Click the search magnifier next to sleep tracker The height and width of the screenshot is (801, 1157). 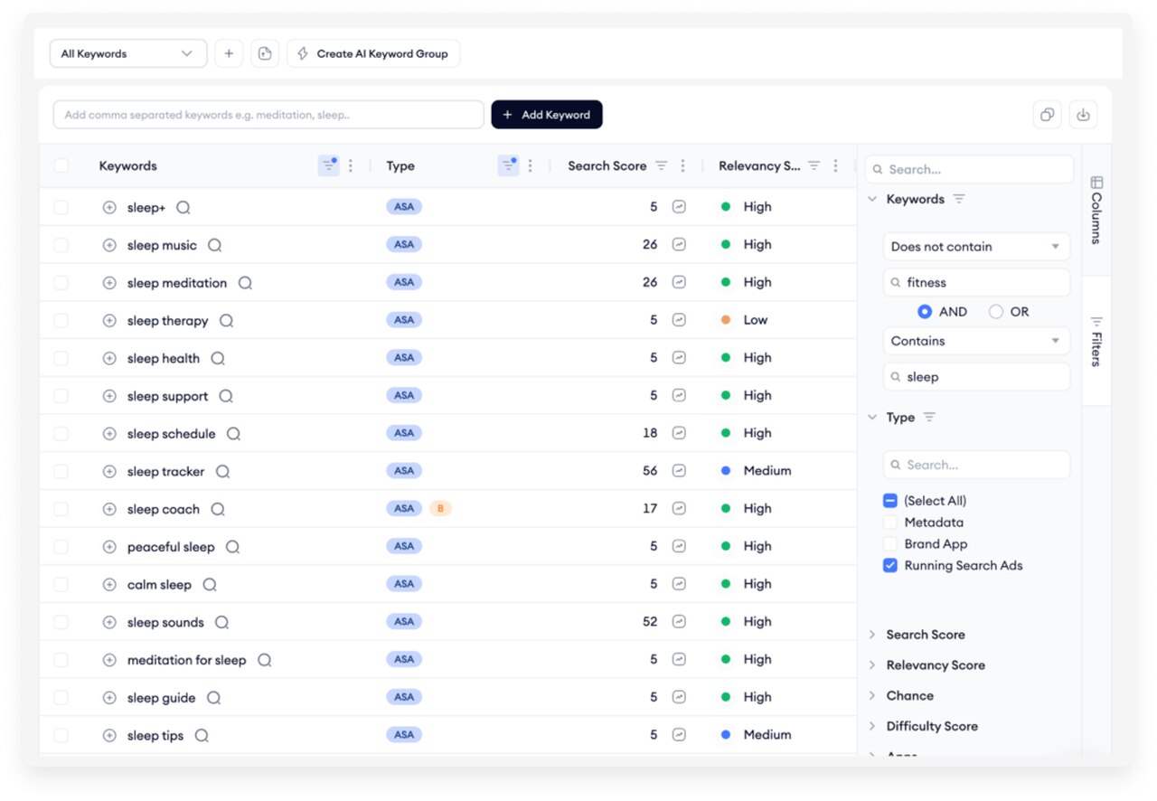pos(223,471)
